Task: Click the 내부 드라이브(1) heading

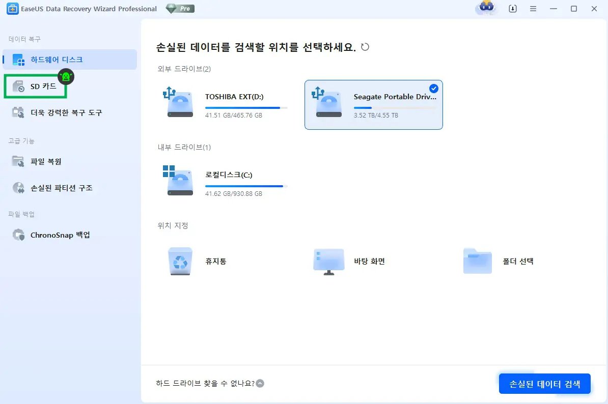Action: point(184,147)
